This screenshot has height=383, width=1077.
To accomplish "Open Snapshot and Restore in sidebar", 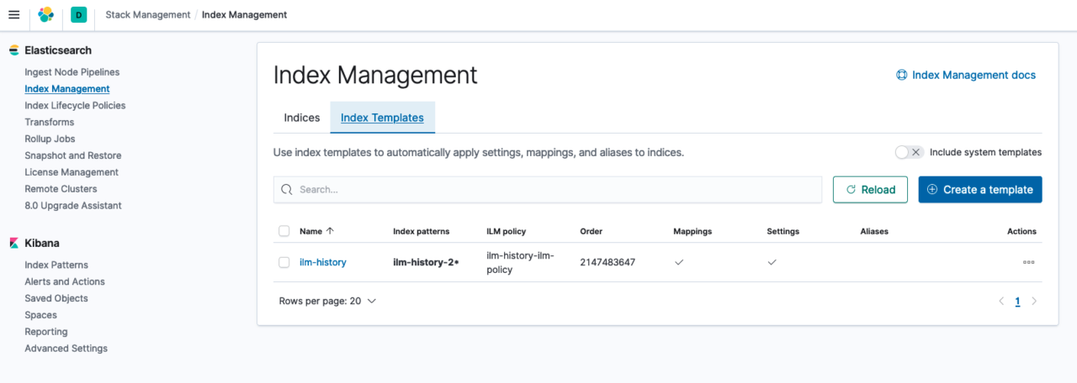I will (73, 156).
